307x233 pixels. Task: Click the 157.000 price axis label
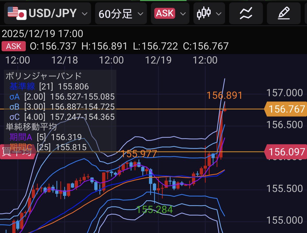click(x=285, y=93)
